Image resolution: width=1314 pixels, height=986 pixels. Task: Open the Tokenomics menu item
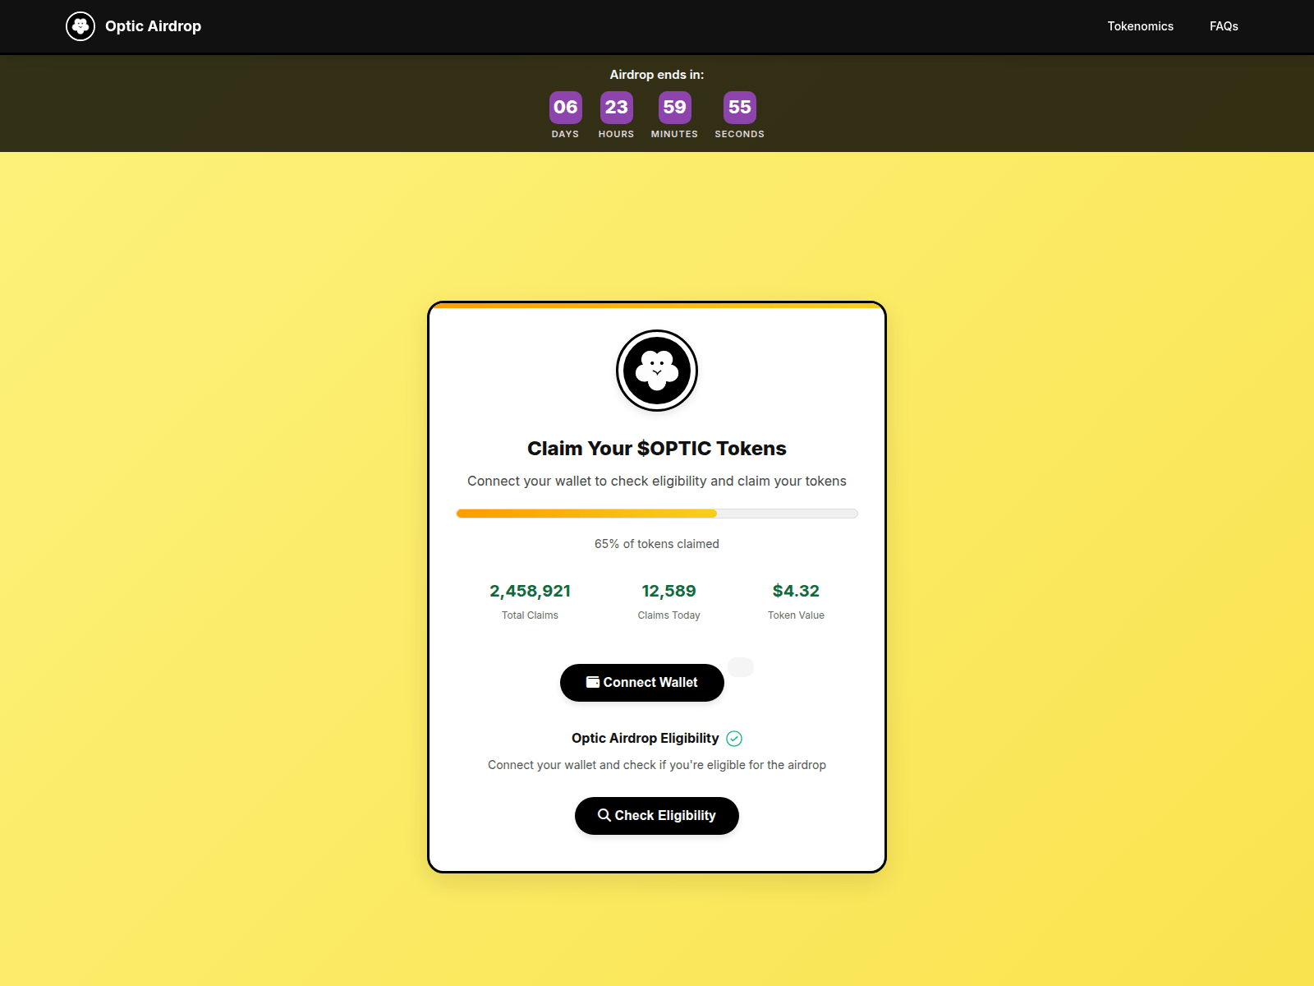[1141, 25]
